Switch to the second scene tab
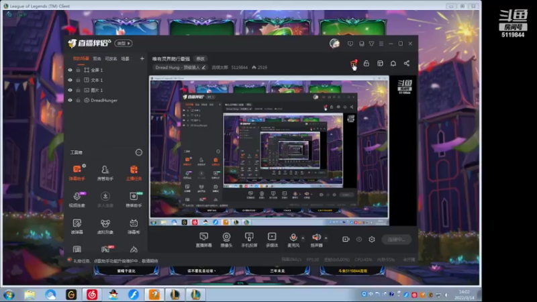The width and height of the screenshot is (537, 302). pos(97,59)
